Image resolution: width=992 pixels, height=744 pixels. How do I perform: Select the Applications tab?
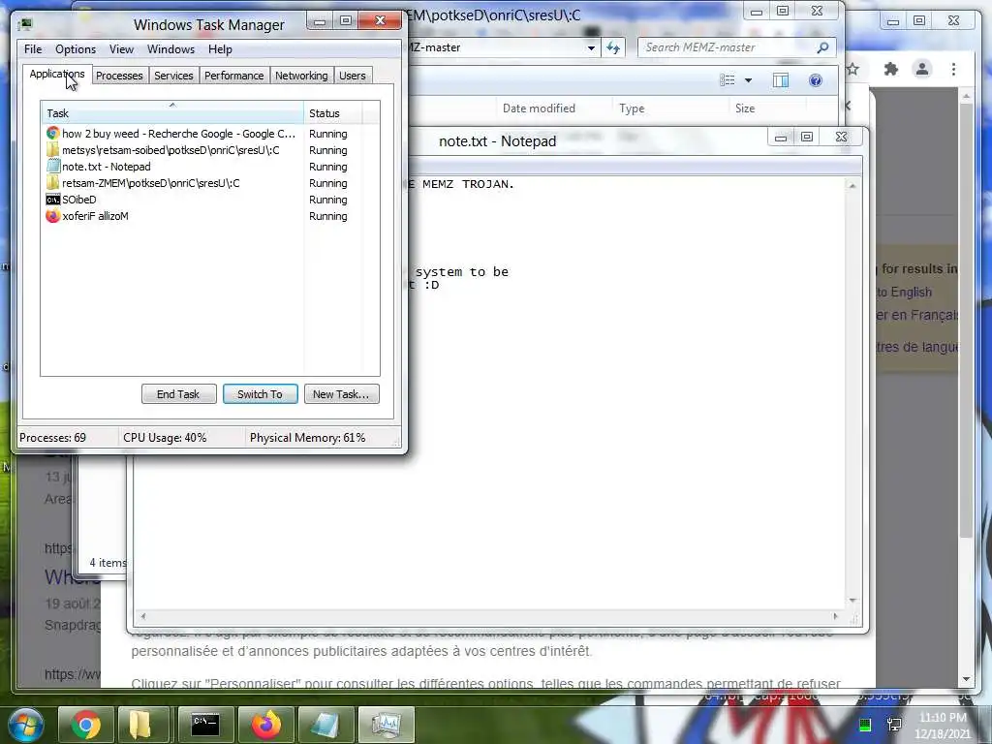[57, 74]
